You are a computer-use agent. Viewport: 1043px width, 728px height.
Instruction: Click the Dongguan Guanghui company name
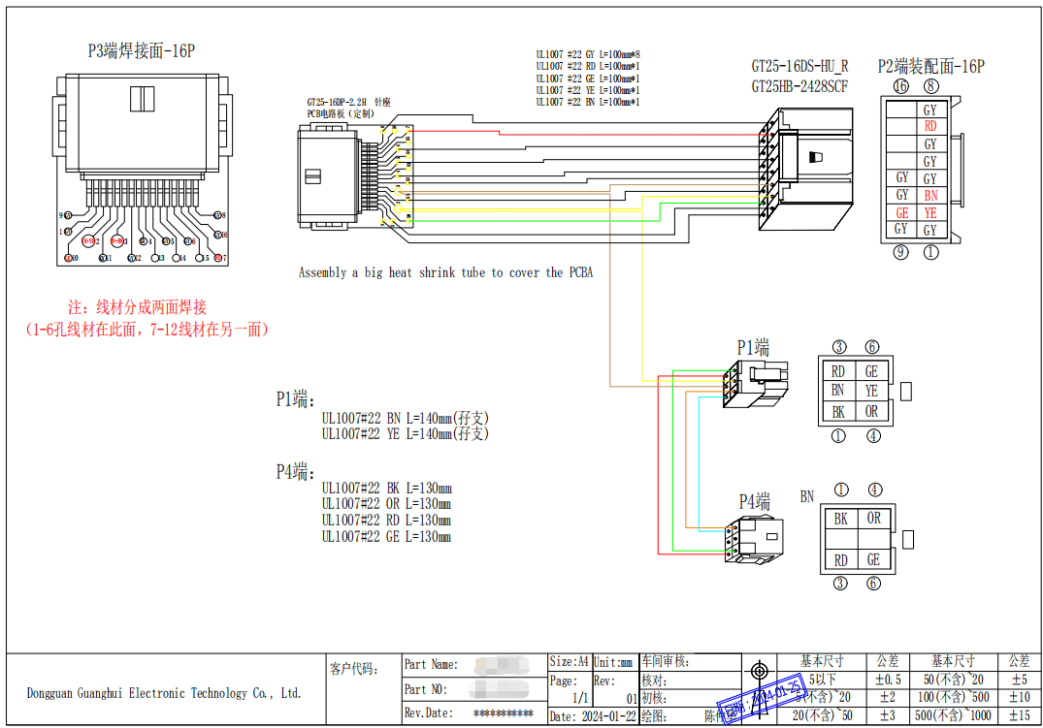(x=163, y=693)
